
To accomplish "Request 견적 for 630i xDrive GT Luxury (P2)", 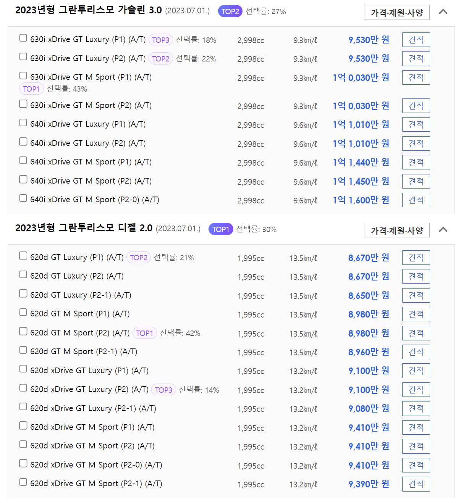I will (x=416, y=58).
